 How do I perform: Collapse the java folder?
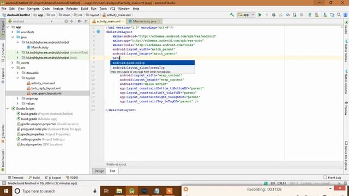(x=13, y=37)
